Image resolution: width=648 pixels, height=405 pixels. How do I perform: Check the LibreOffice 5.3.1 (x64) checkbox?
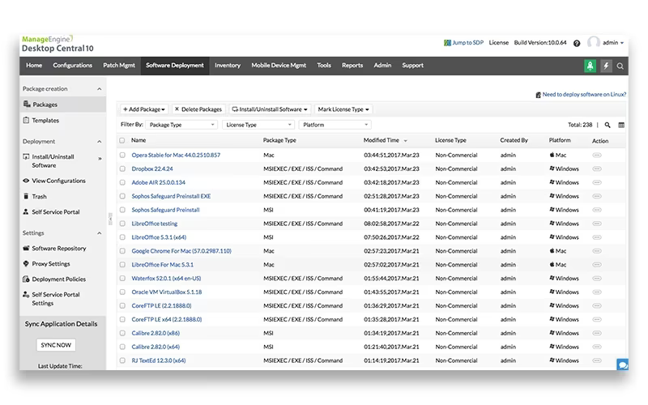(122, 237)
